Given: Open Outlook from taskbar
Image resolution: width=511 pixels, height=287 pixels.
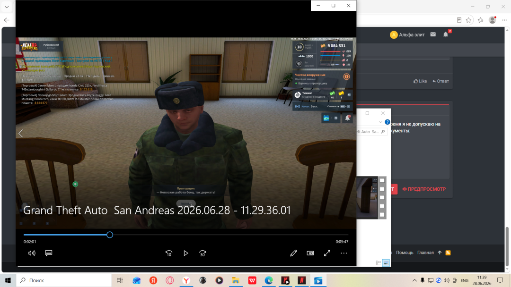Looking at the screenshot, I should coord(137,280).
